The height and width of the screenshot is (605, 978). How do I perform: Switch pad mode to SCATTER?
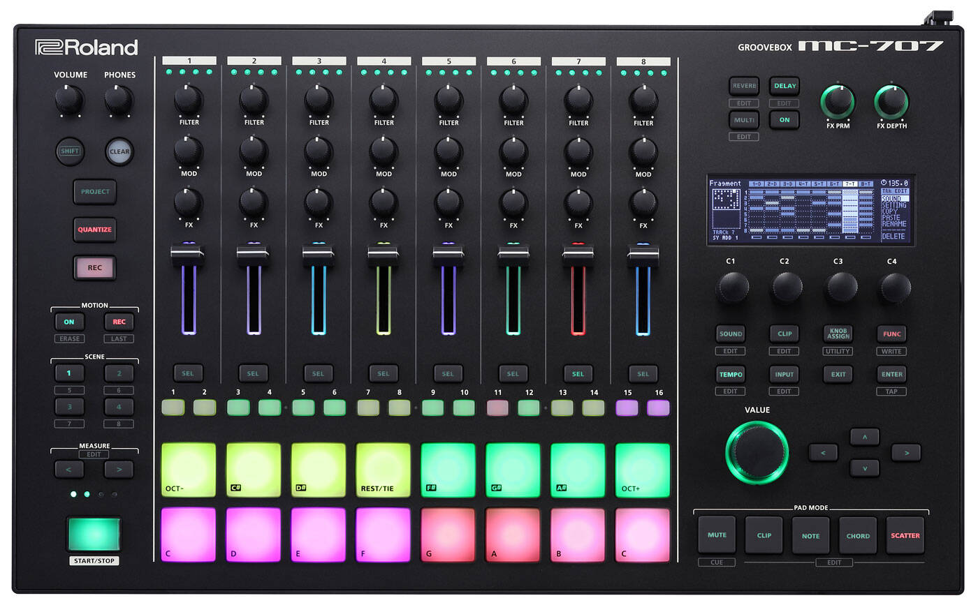tap(905, 535)
